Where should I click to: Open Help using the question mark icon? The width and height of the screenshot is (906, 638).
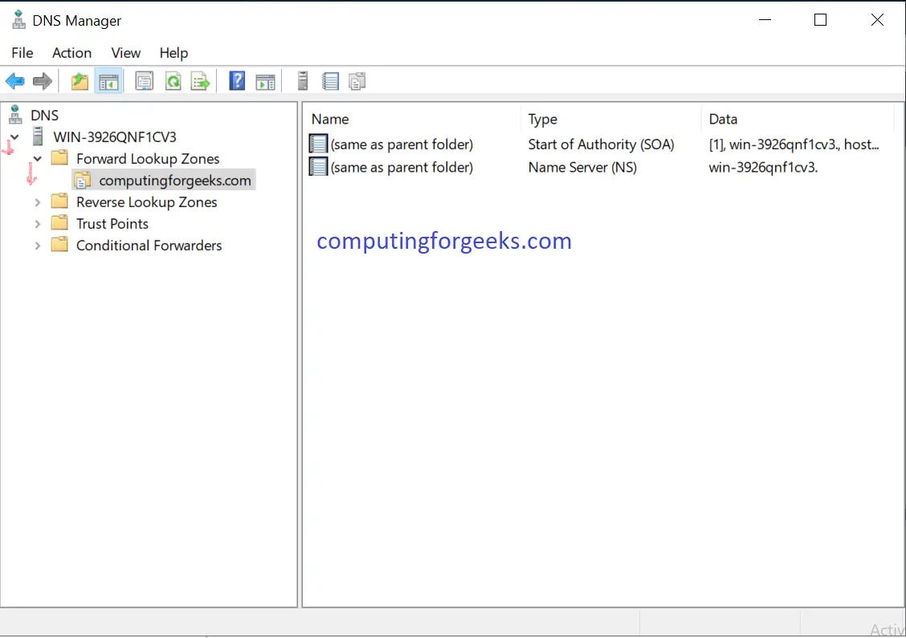coord(236,80)
